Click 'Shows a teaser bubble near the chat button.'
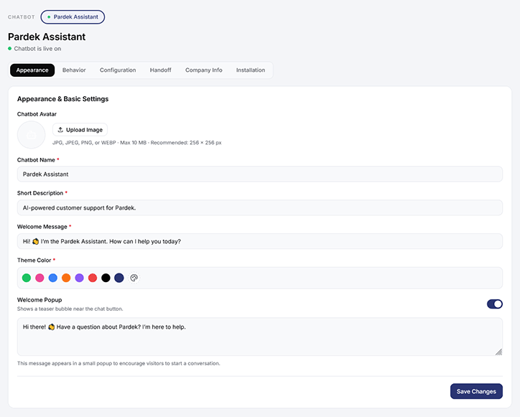This screenshot has height=417, width=520. coord(70,309)
